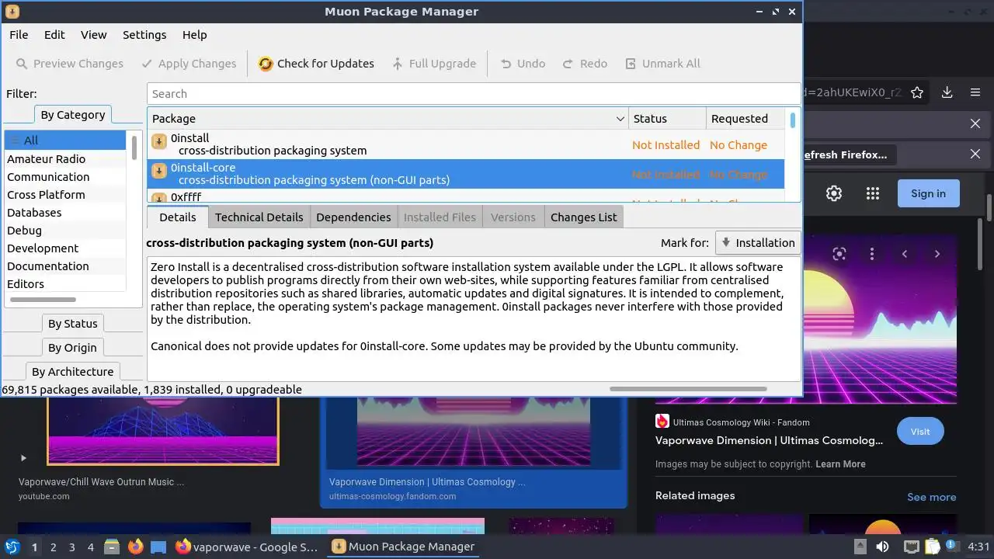Viewport: 994px width, 559px height.
Task: Click the update notifier tray icon
Action: [951, 547]
